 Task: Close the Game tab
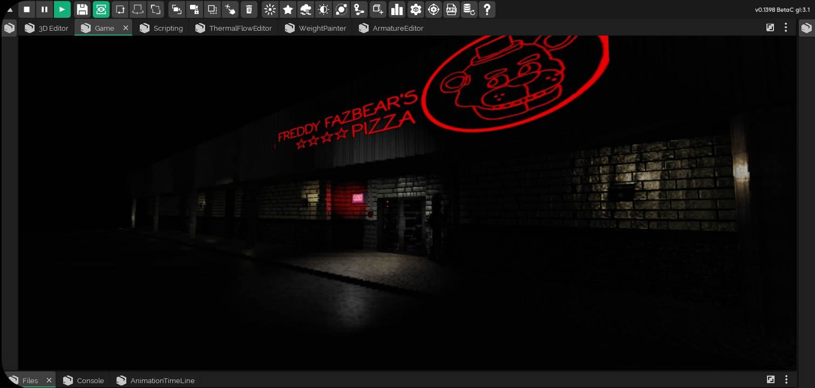[126, 28]
